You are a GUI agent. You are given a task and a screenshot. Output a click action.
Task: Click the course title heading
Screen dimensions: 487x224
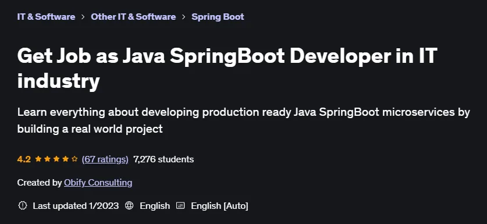(227, 69)
